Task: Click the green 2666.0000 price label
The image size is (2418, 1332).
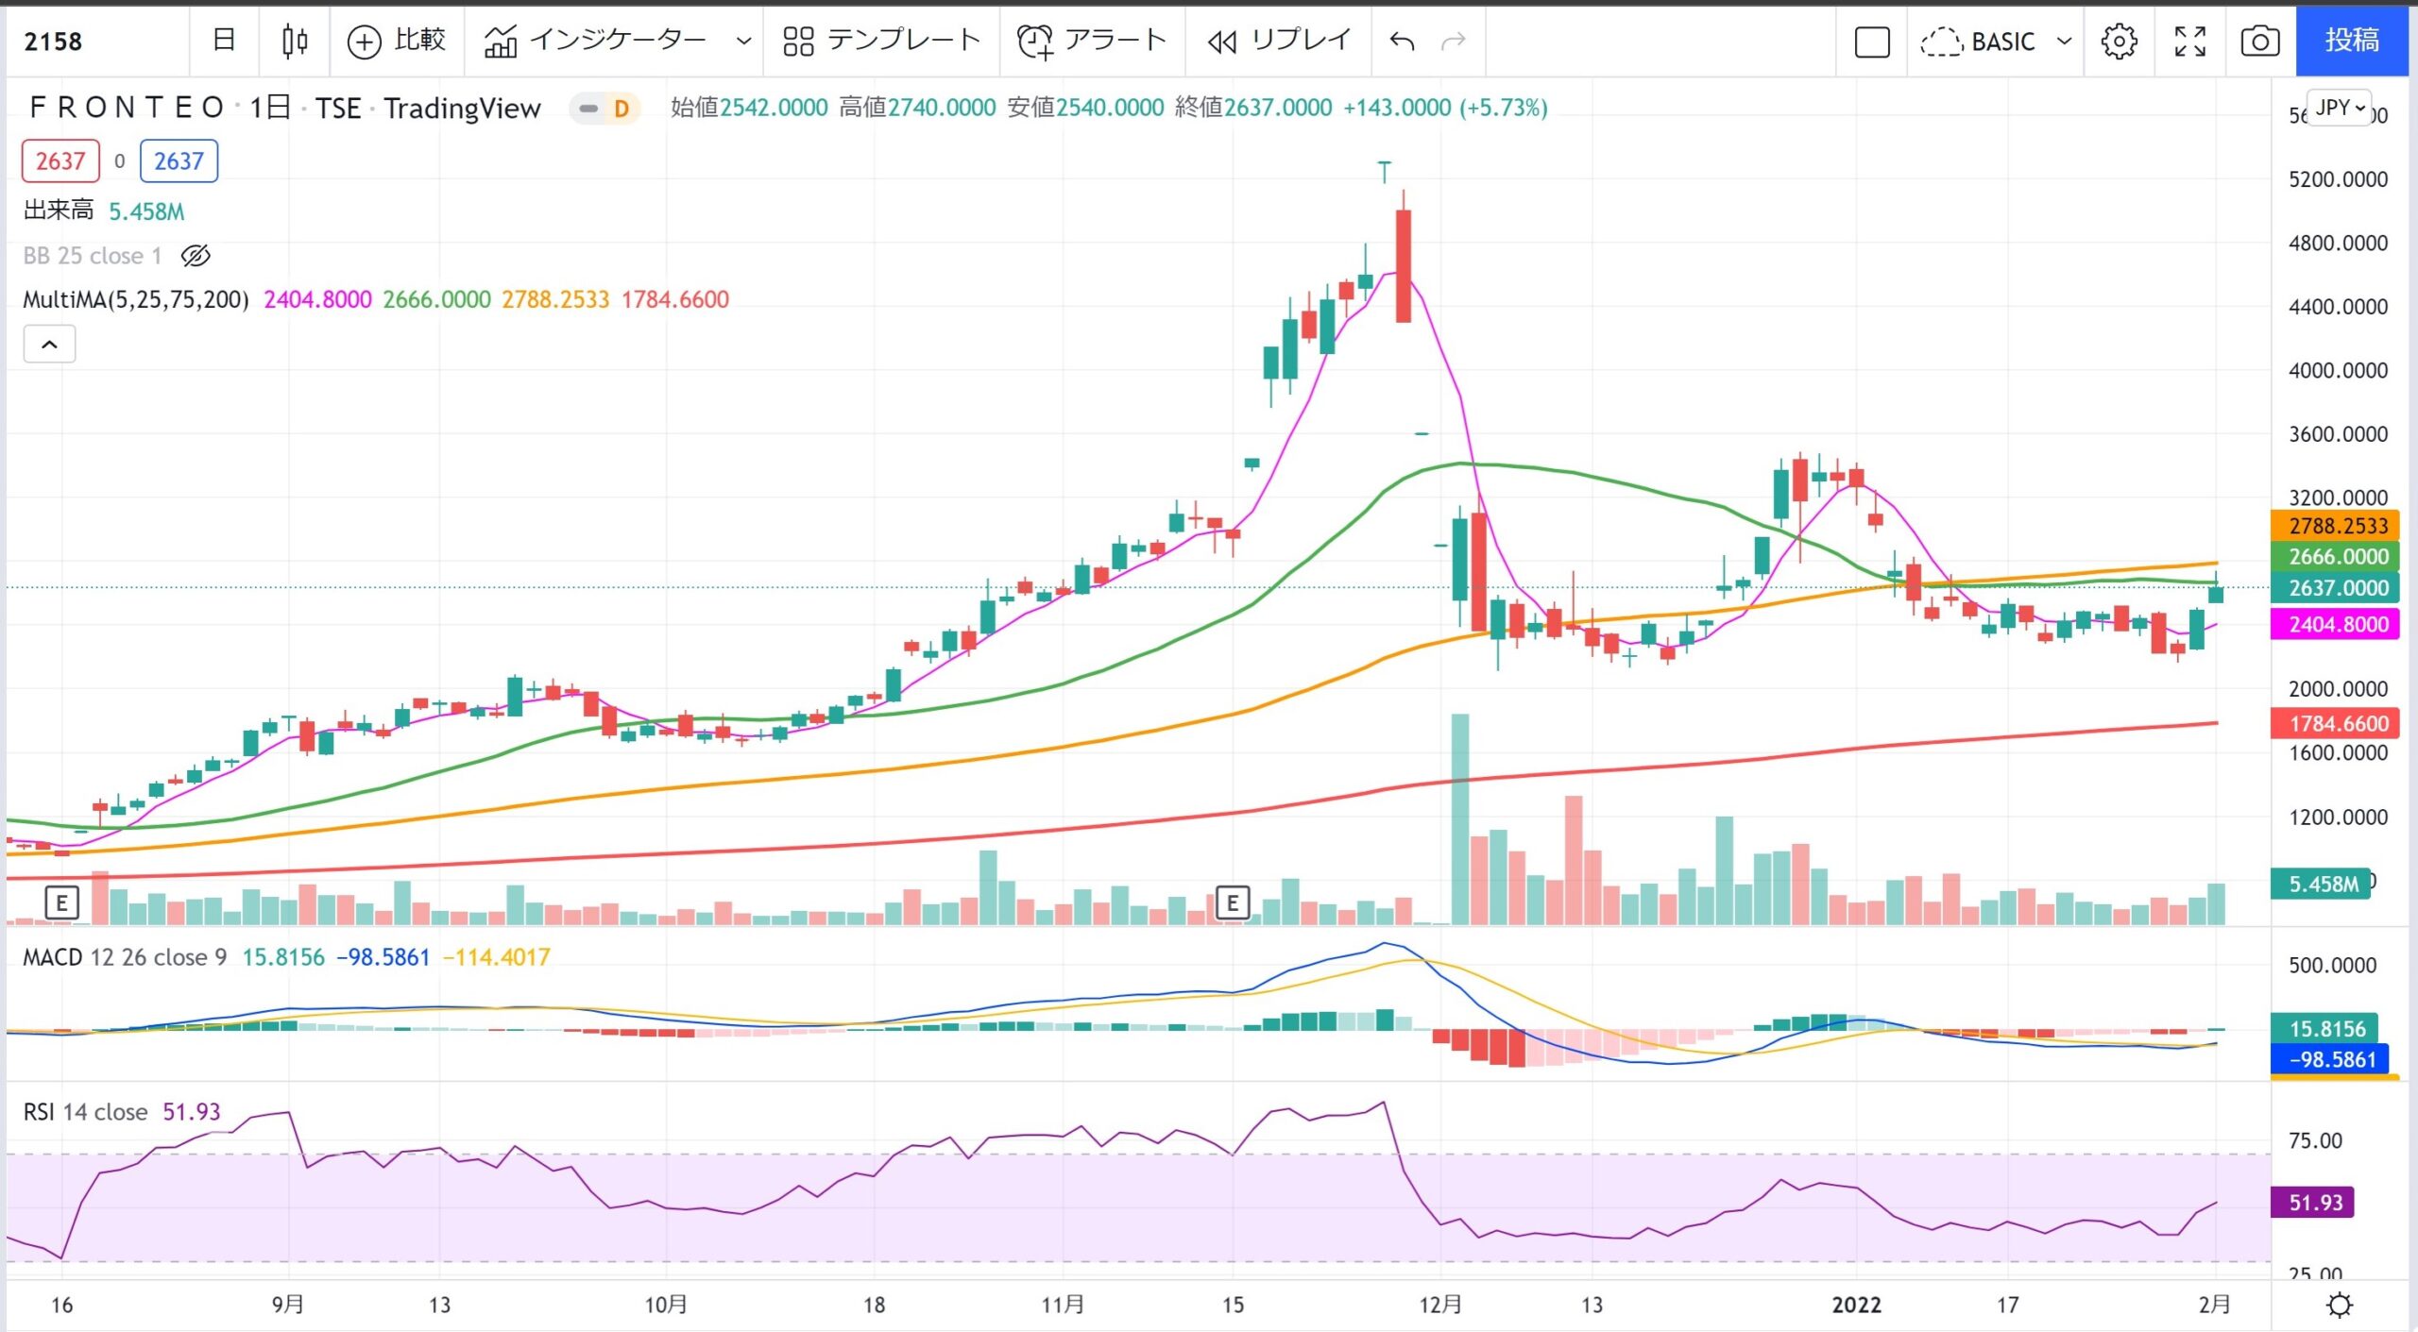Action: coord(2337,557)
